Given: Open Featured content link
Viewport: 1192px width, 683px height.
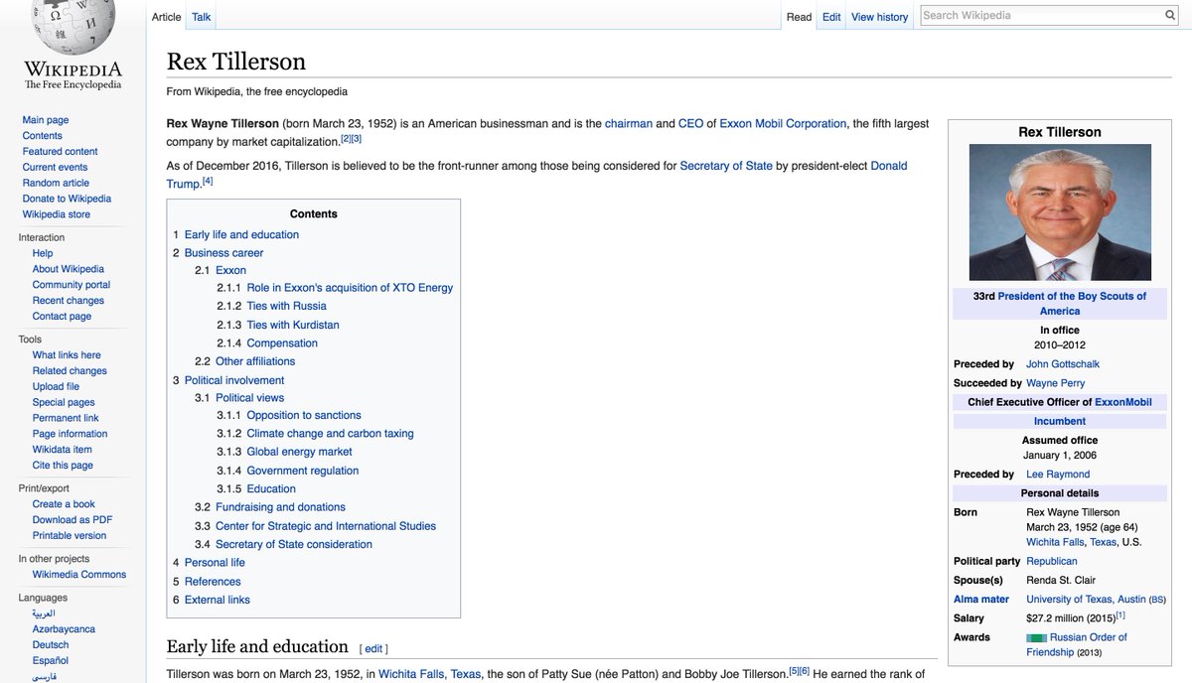Looking at the screenshot, I should (x=60, y=152).
